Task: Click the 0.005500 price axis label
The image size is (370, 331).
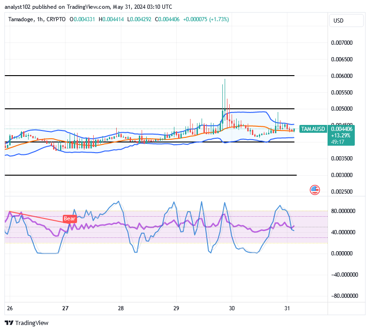Action: tap(342, 92)
